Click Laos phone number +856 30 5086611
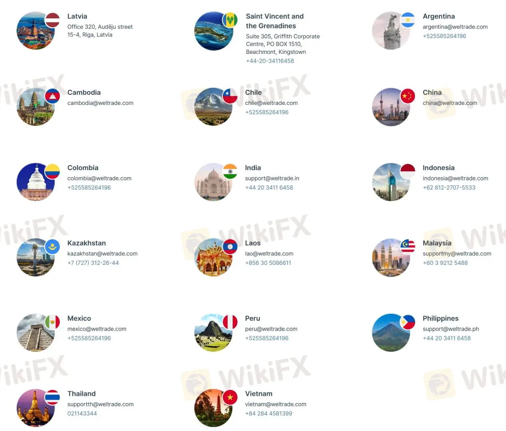Screen dimensions: 506x431 pos(268,263)
